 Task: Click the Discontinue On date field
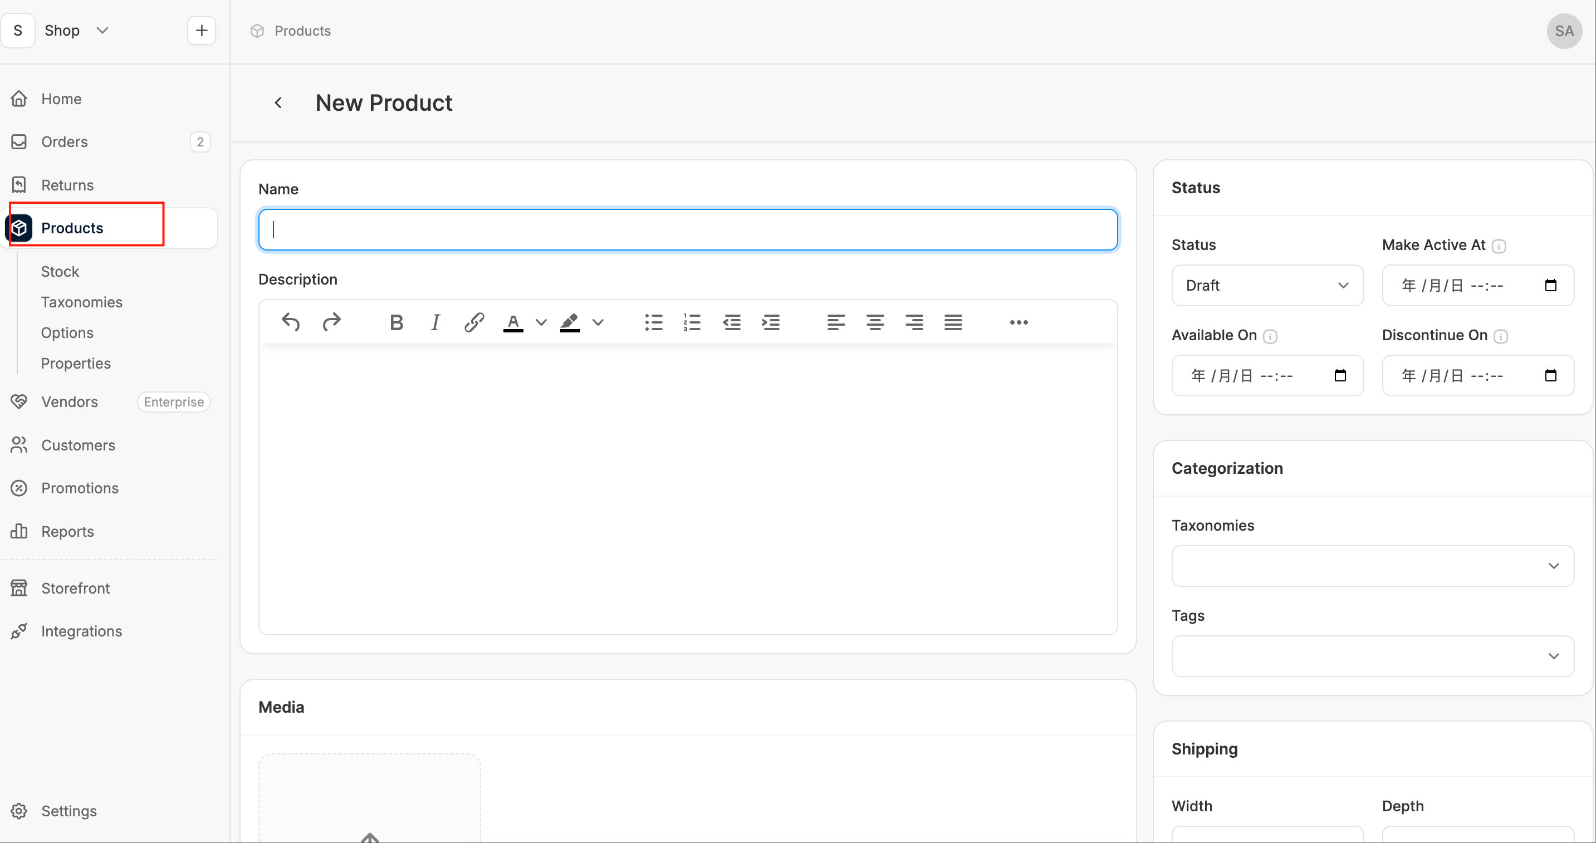tap(1477, 376)
